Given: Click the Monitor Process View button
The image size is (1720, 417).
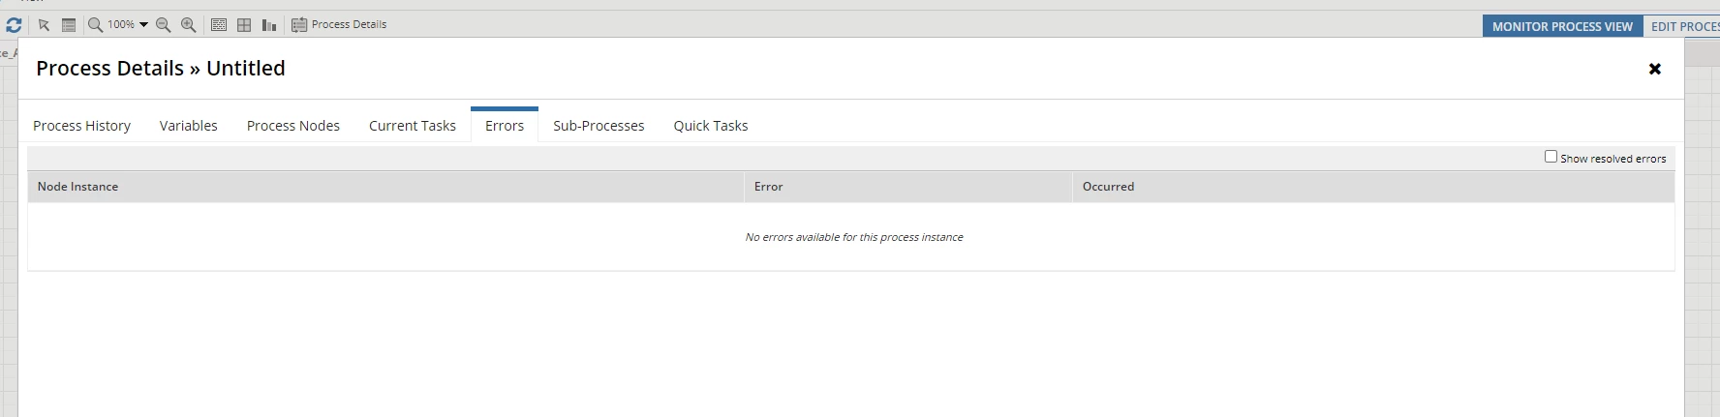Looking at the screenshot, I should point(1562,26).
